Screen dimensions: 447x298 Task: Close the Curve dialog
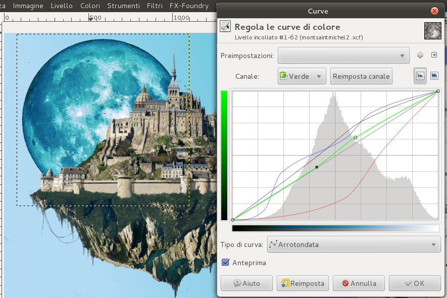[434, 11]
